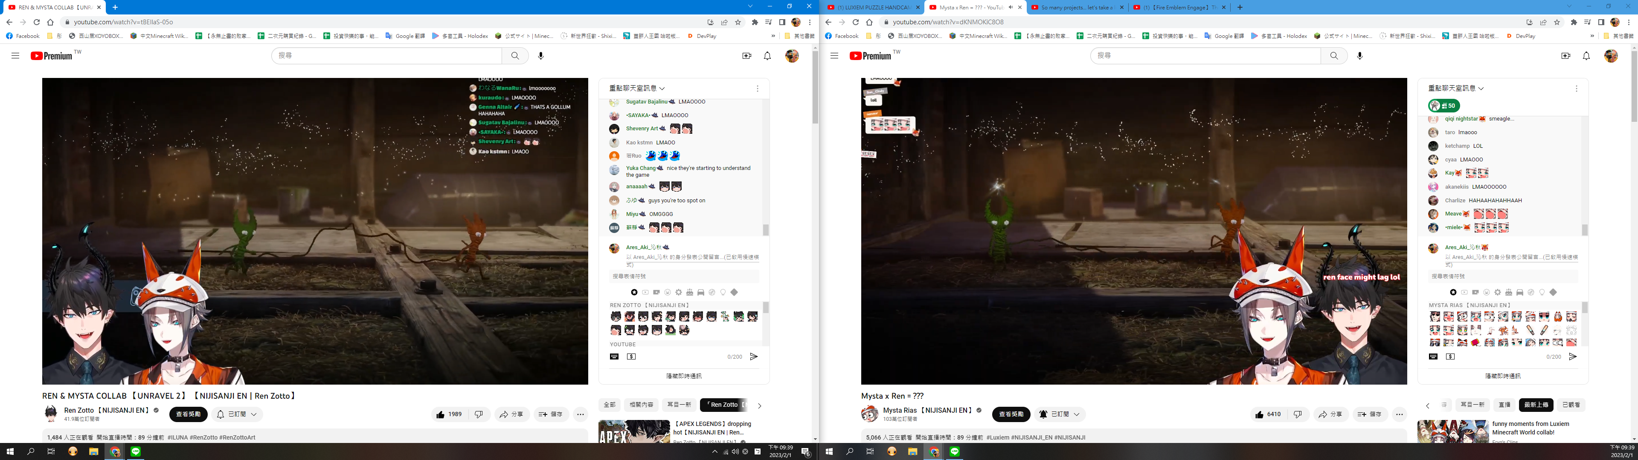The height and width of the screenshot is (460, 1638).
Task: Click 查看獎勵 button under Mysta Rias video
Action: point(1011,414)
